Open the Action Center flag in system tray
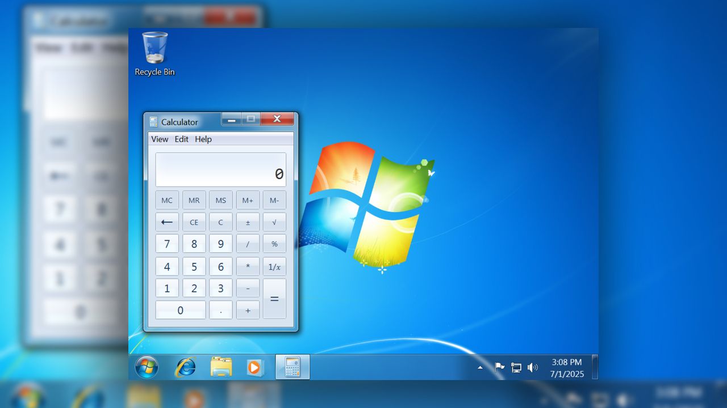The height and width of the screenshot is (408, 727). [499, 367]
